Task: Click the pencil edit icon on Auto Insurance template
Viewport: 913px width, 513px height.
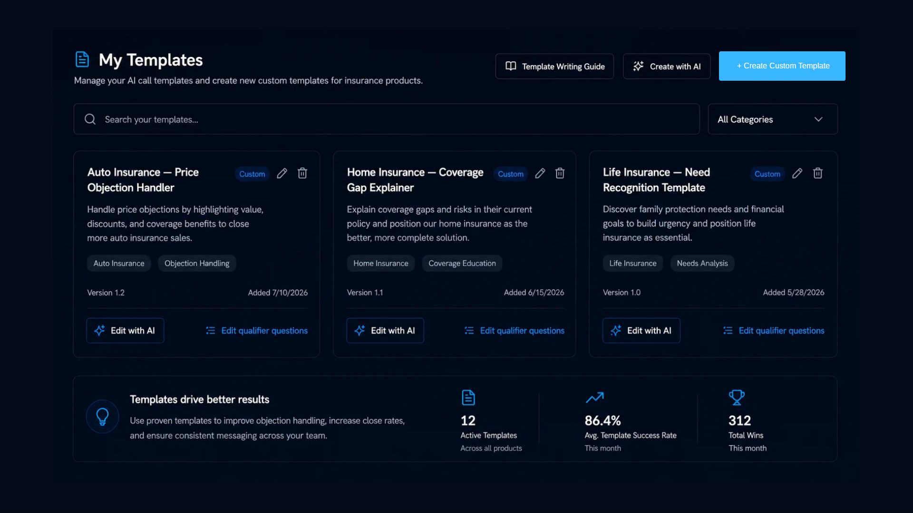Action: pyautogui.click(x=282, y=173)
